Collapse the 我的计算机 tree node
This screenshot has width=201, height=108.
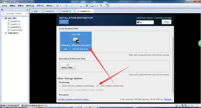pos(3,18)
